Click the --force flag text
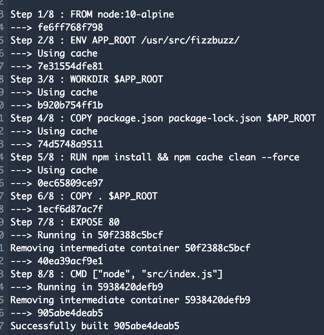 (280, 157)
